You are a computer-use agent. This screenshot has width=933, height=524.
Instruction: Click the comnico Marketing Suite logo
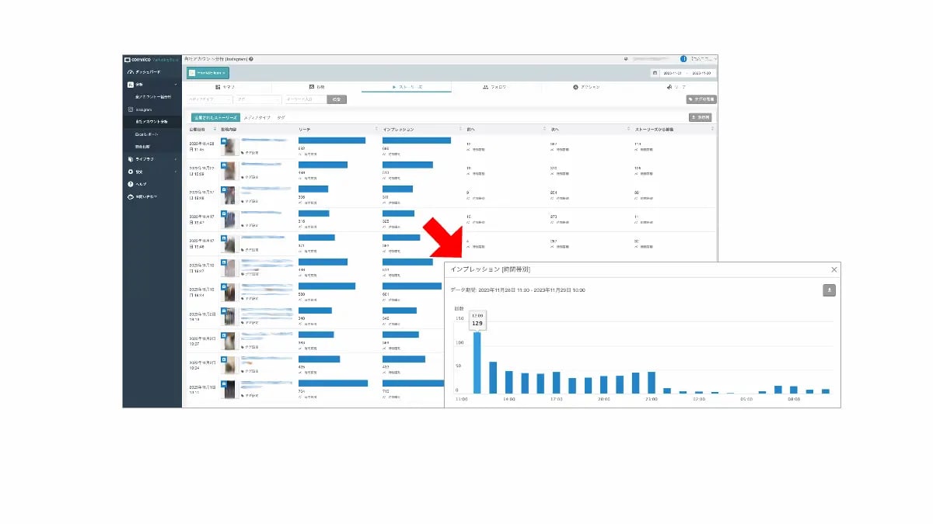coord(152,59)
